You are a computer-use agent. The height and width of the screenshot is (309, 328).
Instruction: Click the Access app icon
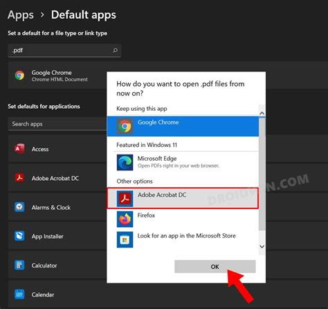pyautogui.click(x=19, y=149)
